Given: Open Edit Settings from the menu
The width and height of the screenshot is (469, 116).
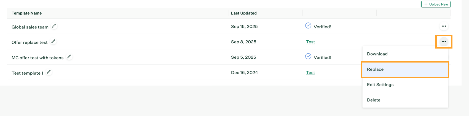Looking at the screenshot, I should point(380,85).
